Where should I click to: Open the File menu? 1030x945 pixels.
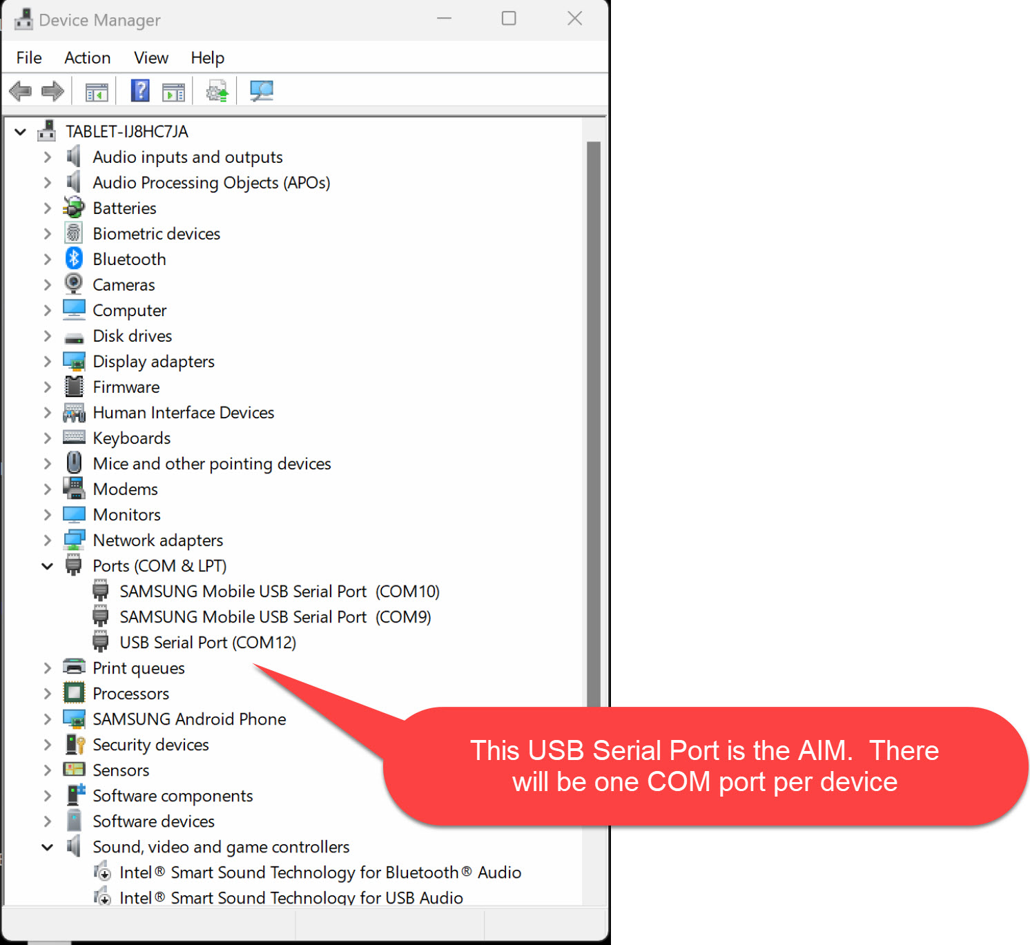[29, 58]
